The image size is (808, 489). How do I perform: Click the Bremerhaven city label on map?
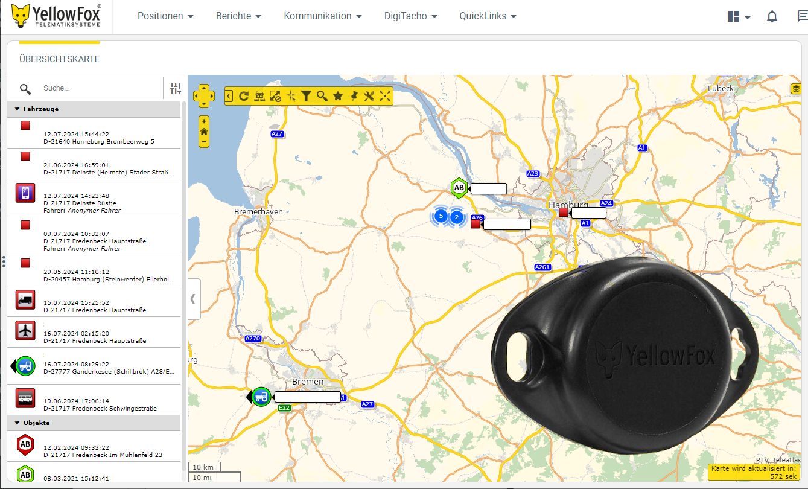pos(258,212)
